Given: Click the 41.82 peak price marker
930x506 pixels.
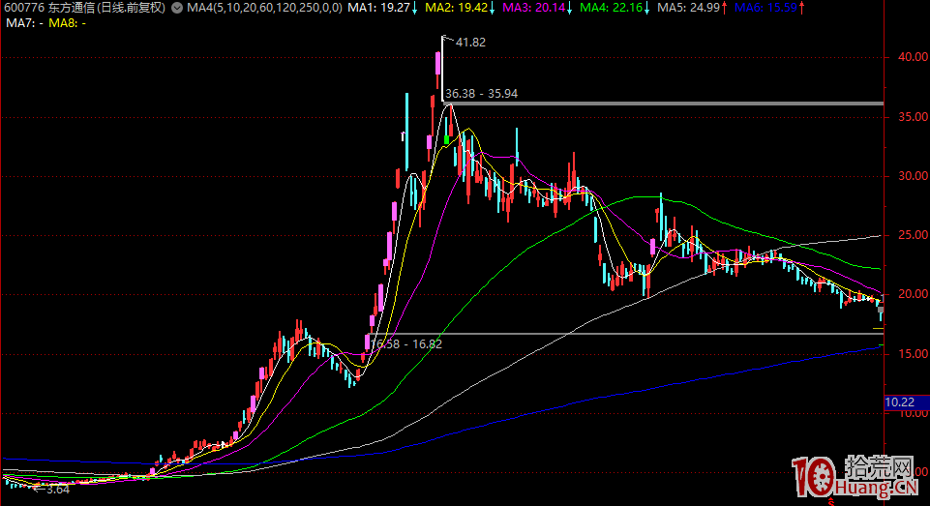Looking at the screenshot, I should coord(470,43).
